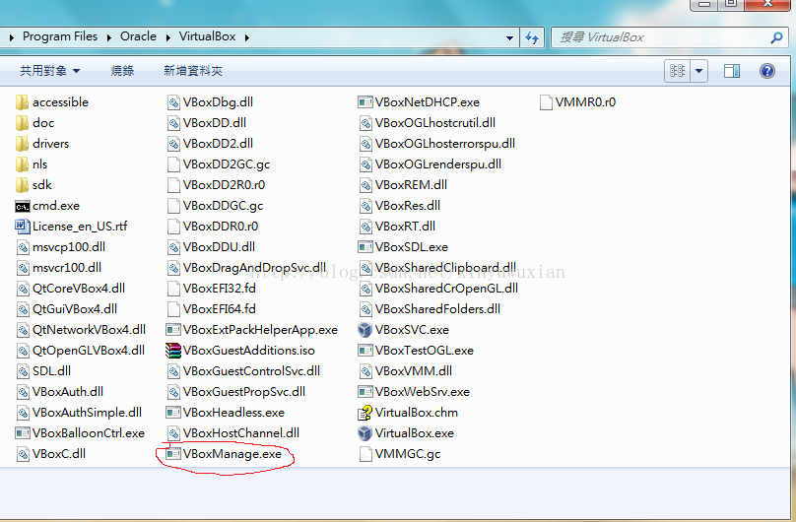Click the search magnifier icon
This screenshot has width=796, height=522.
776,37
